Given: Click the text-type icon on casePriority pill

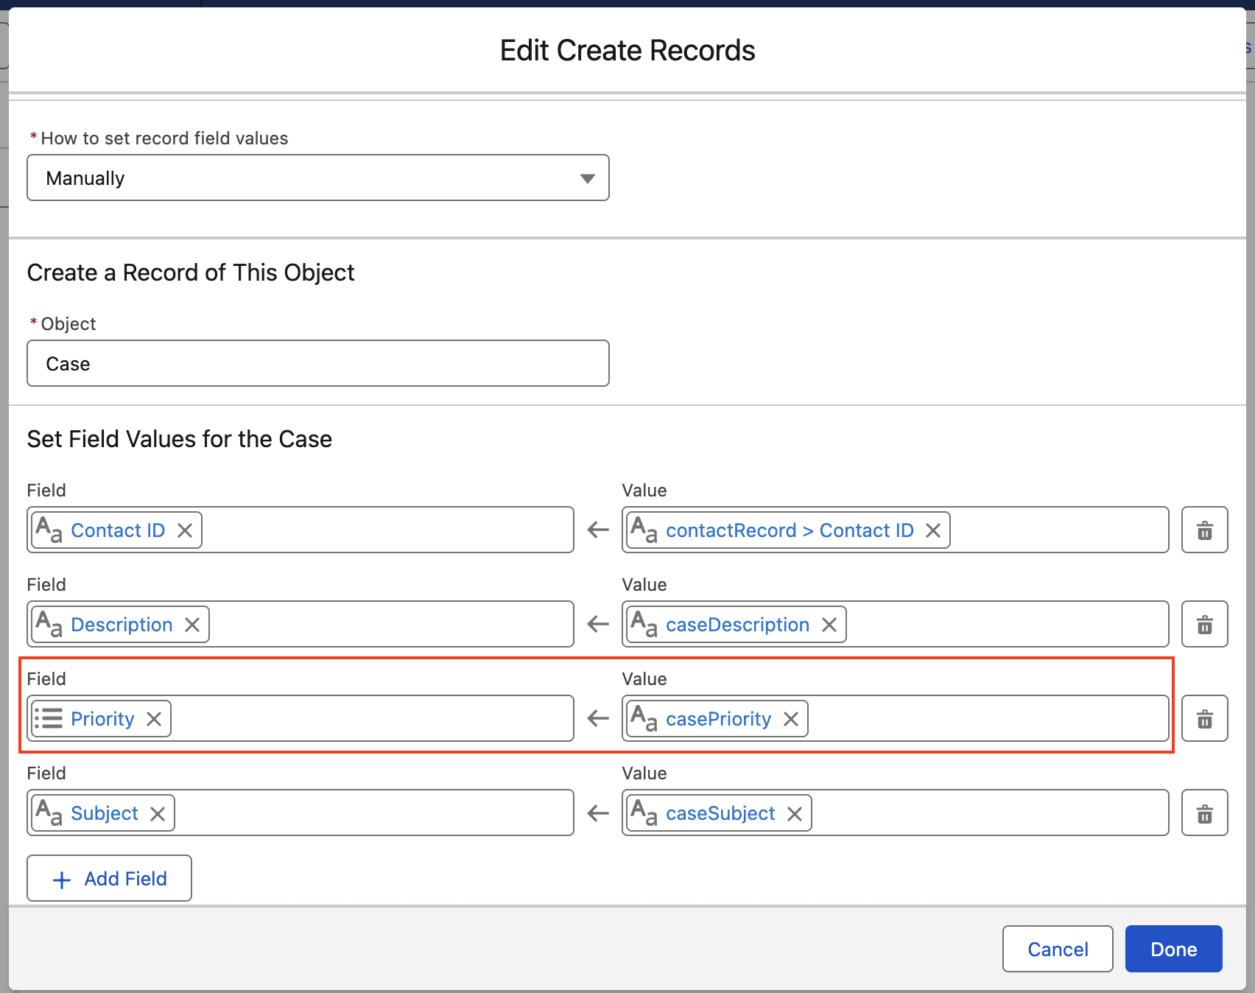Looking at the screenshot, I should (x=644, y=718).
